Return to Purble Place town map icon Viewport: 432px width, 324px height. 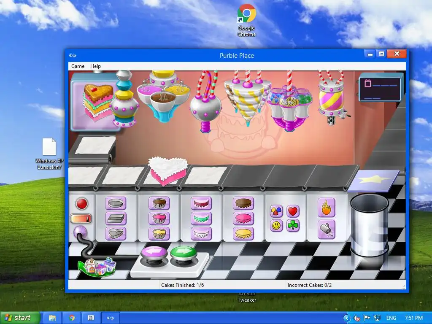coord(97,267)
